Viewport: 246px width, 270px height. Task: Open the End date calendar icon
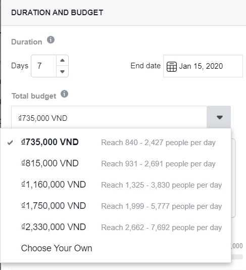click(x=172, y=66)
